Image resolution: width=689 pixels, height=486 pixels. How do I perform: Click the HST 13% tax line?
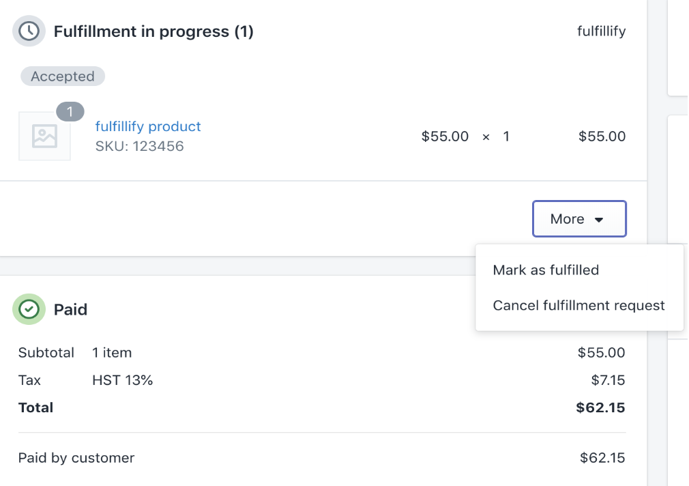point(123,380)
